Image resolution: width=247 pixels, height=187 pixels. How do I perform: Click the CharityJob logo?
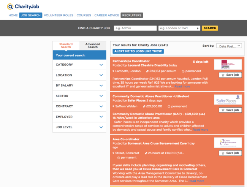coord(23,6)
